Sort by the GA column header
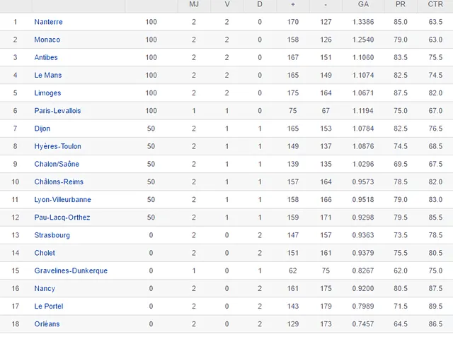453x339 pixels. [x=364, y=4]
